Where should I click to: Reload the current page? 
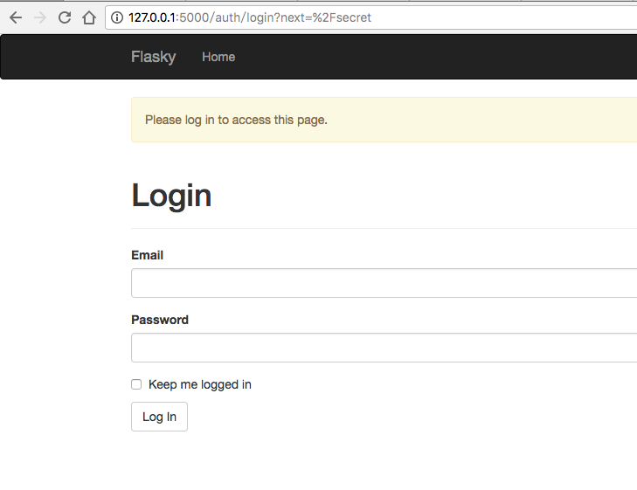(64, 17)
